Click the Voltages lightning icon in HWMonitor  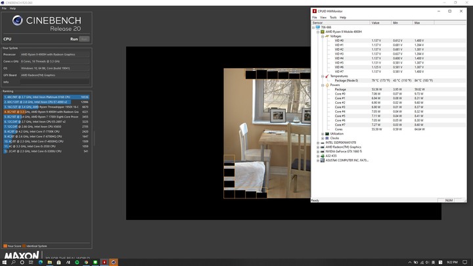327,36
